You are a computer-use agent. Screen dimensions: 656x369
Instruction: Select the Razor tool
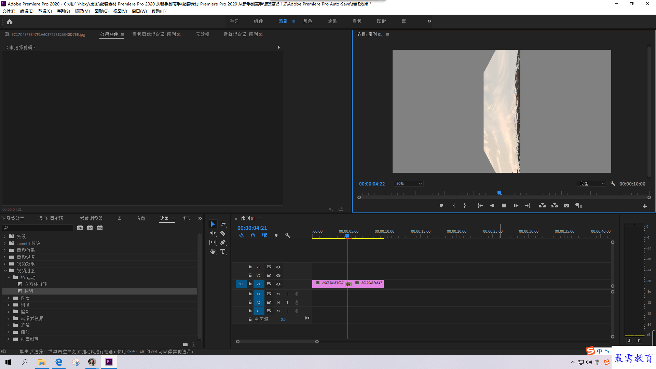tap(223, 233)
